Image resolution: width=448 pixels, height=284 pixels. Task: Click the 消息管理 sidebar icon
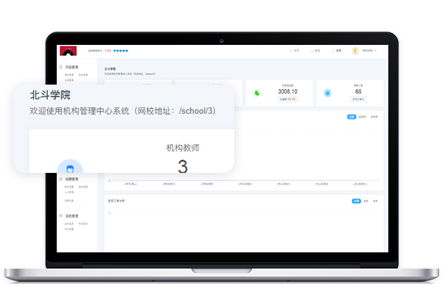[60, 216]
